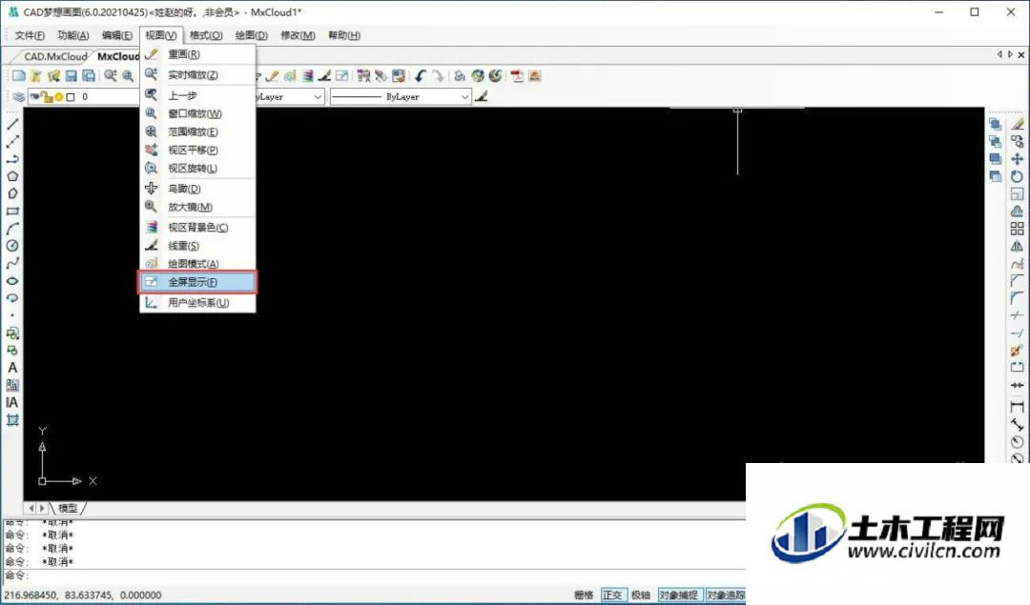The width and height of the screenshot is (1030, 605).
Task: Click the coordinates readout in status bar
Action: click(x=83, y=595)
